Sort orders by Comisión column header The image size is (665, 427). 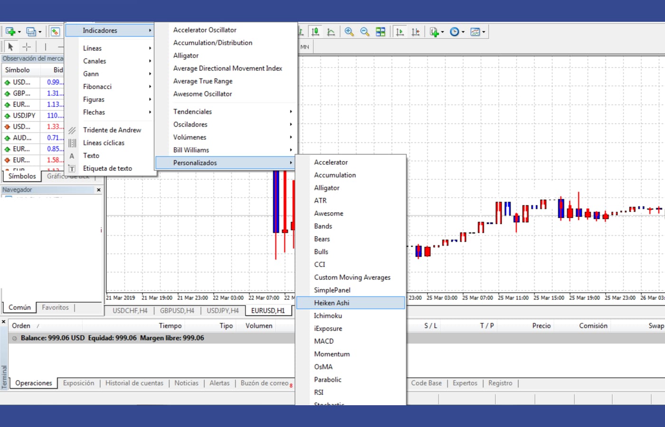[593, 326]
